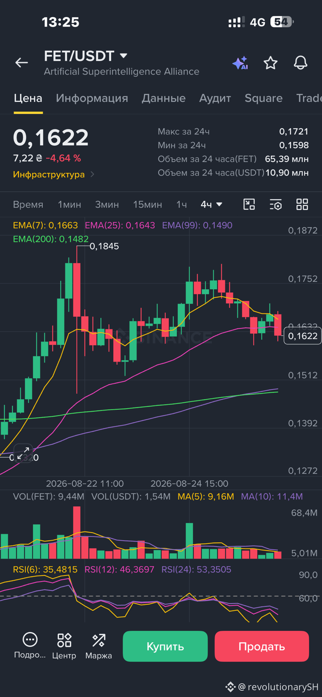
Task: Open chart indicator settings icon
Action: (x=276, y=204)
